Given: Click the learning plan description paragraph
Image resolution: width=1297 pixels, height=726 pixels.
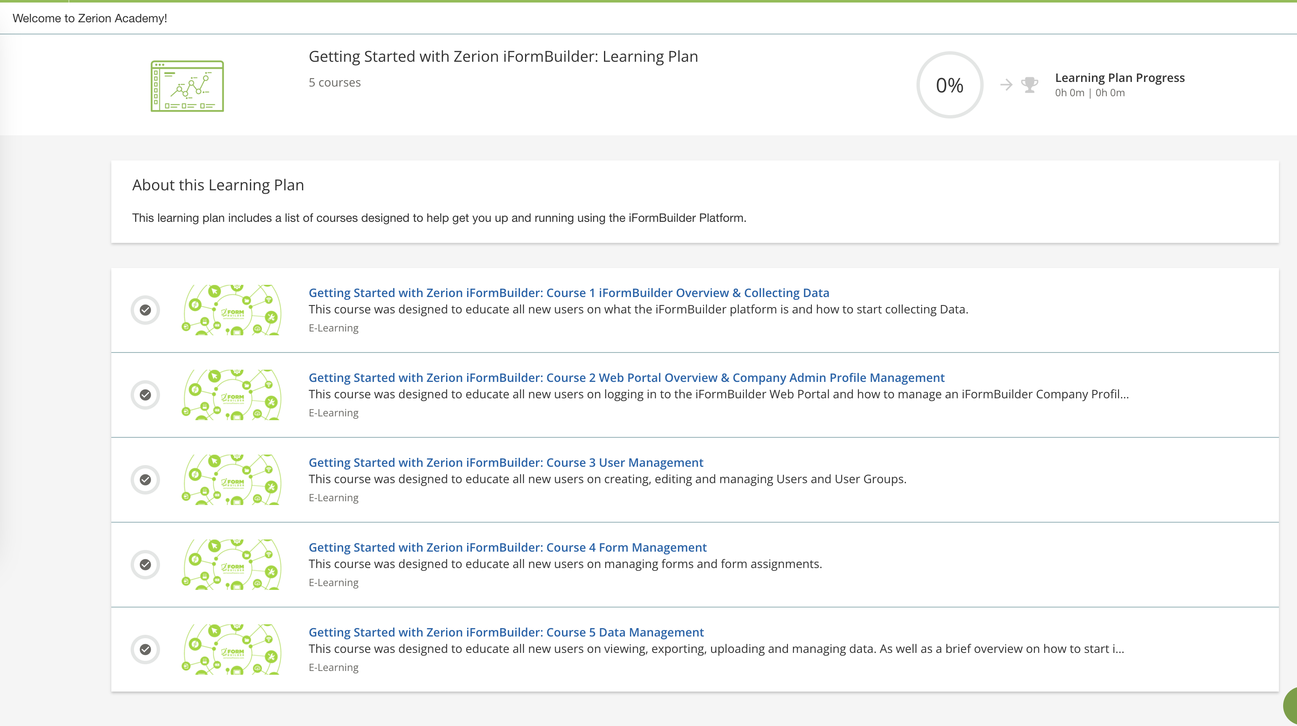Looking at the screenshot, I should point(439,218).
